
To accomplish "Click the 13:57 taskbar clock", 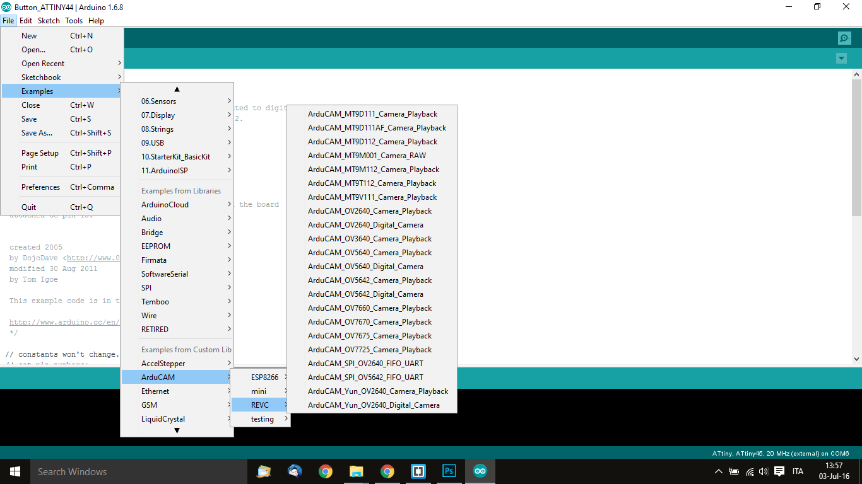I will click(834, 466).
